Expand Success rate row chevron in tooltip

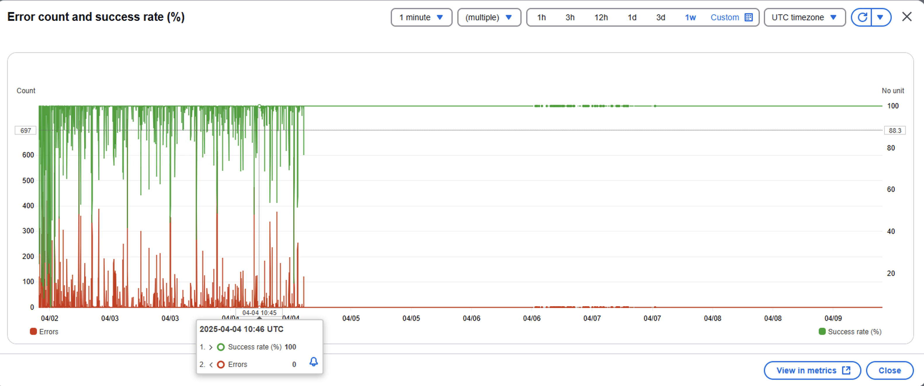(211, 347)
